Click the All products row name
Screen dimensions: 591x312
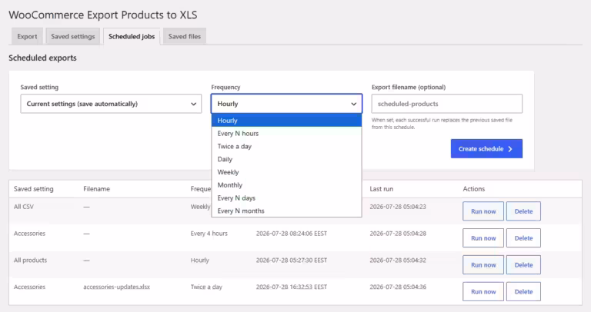pyautogui.click(x=31, y=260)
